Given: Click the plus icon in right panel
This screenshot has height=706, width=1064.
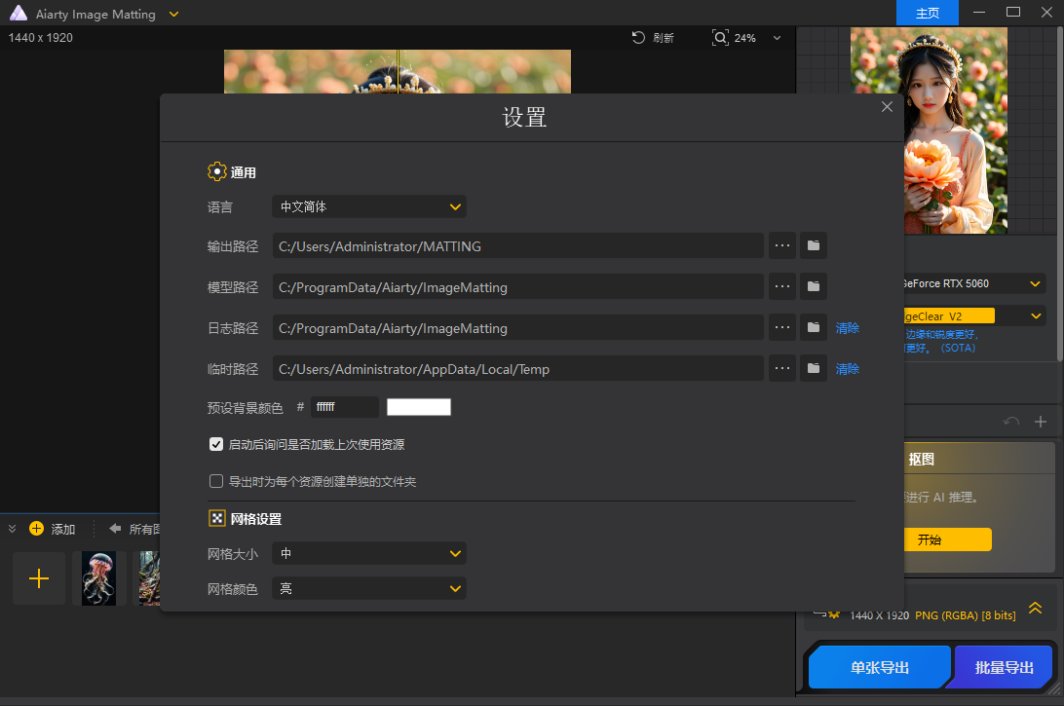Looking at the screenshot, I should click(x=1041, y=421).
